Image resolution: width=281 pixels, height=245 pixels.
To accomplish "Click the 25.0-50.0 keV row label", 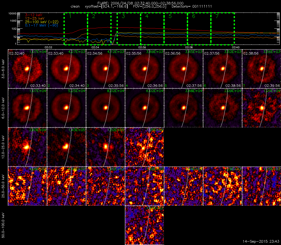I will point(3,186).
